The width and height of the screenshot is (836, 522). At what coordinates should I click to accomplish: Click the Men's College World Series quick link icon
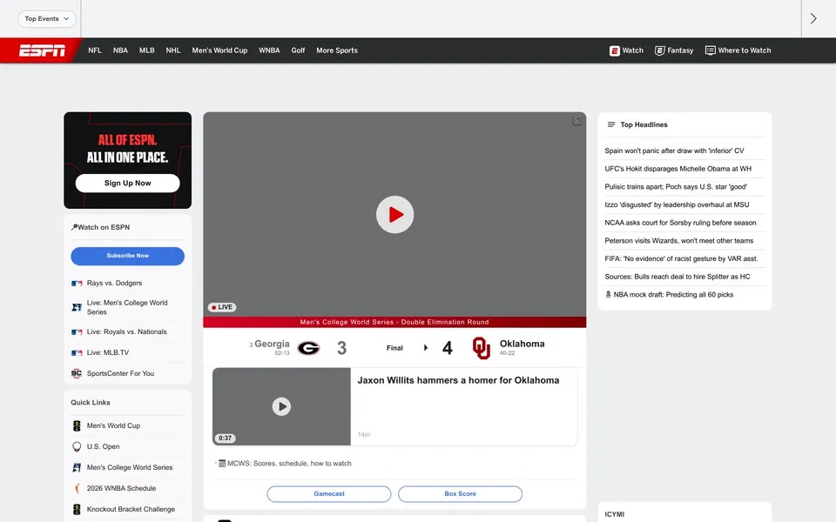(77, 468)
